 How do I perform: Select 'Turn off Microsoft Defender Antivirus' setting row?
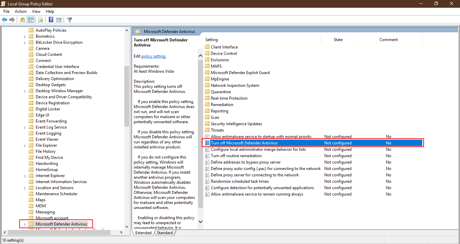(x=313, y=143)
